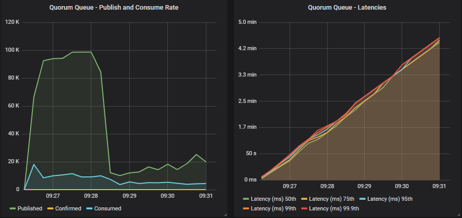Toggle the Confirmed series legend label

tap(68, 208)
